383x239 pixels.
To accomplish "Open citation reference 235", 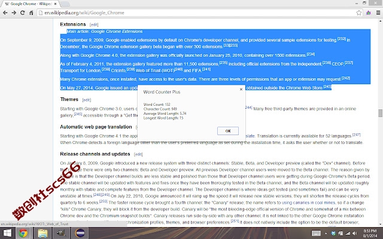I will click(x=223, y=63).
